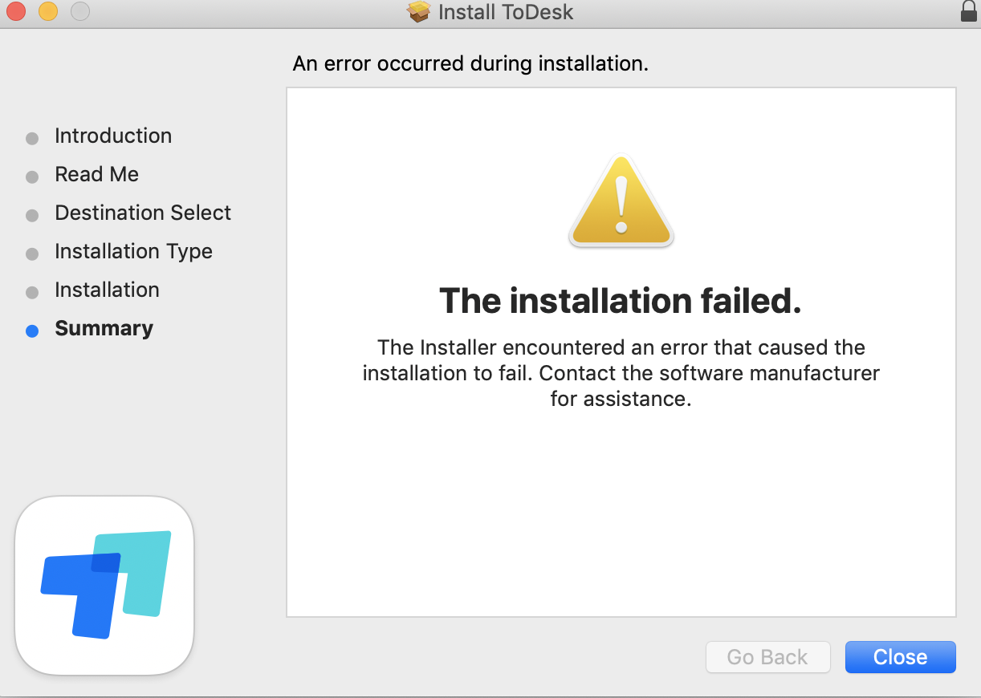Click the Go Back button
This screenshot has width=981, height=698.
point(767,657)
